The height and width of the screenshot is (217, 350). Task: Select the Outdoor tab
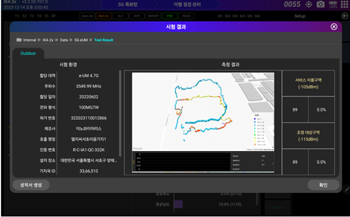pos(28,54)
